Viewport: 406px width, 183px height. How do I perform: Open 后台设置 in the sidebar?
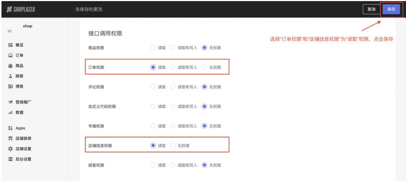click(x=23, y=159)
